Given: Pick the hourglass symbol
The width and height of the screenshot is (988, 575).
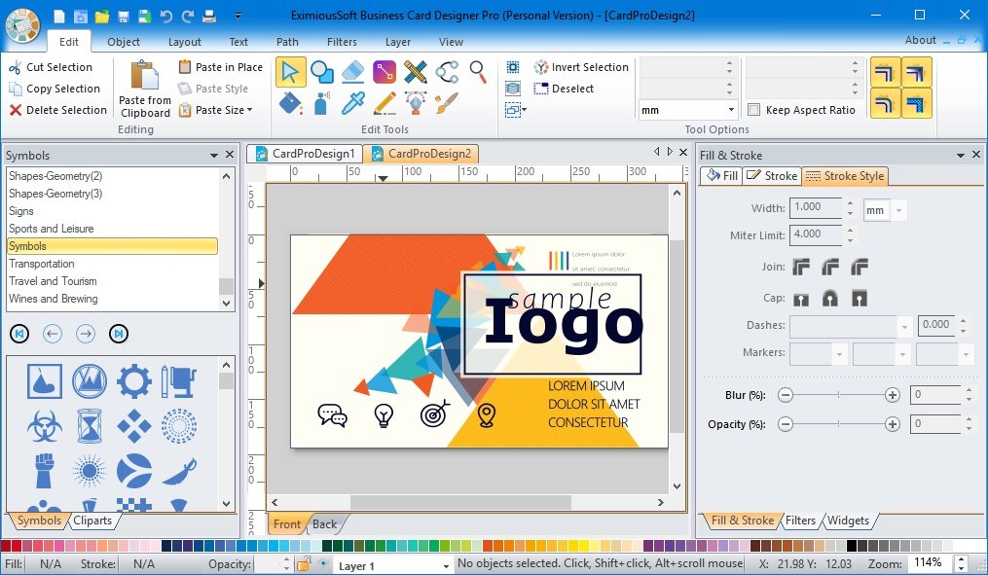Looking at the screenshot, I should click(x=90, y=426).
